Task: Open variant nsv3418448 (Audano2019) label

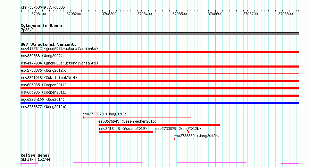Action: pyautogui.click(x=123, y=129)
